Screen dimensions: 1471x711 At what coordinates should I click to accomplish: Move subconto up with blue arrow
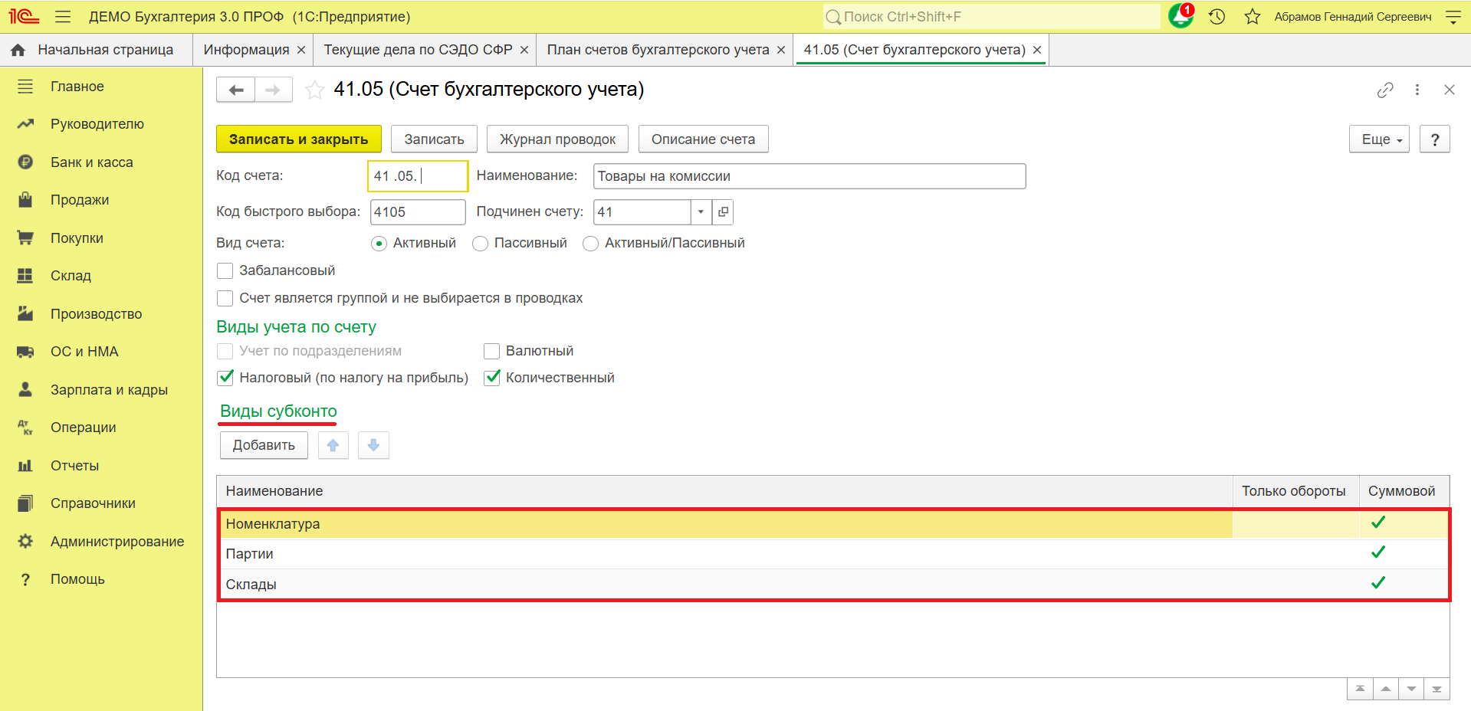(x=333, y=445)
